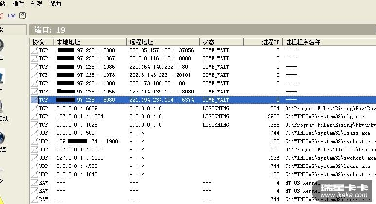Click the icon of the row with remote 202.8.143.223
The width and height of the screenshot is (376, 204).
(35, 75)
